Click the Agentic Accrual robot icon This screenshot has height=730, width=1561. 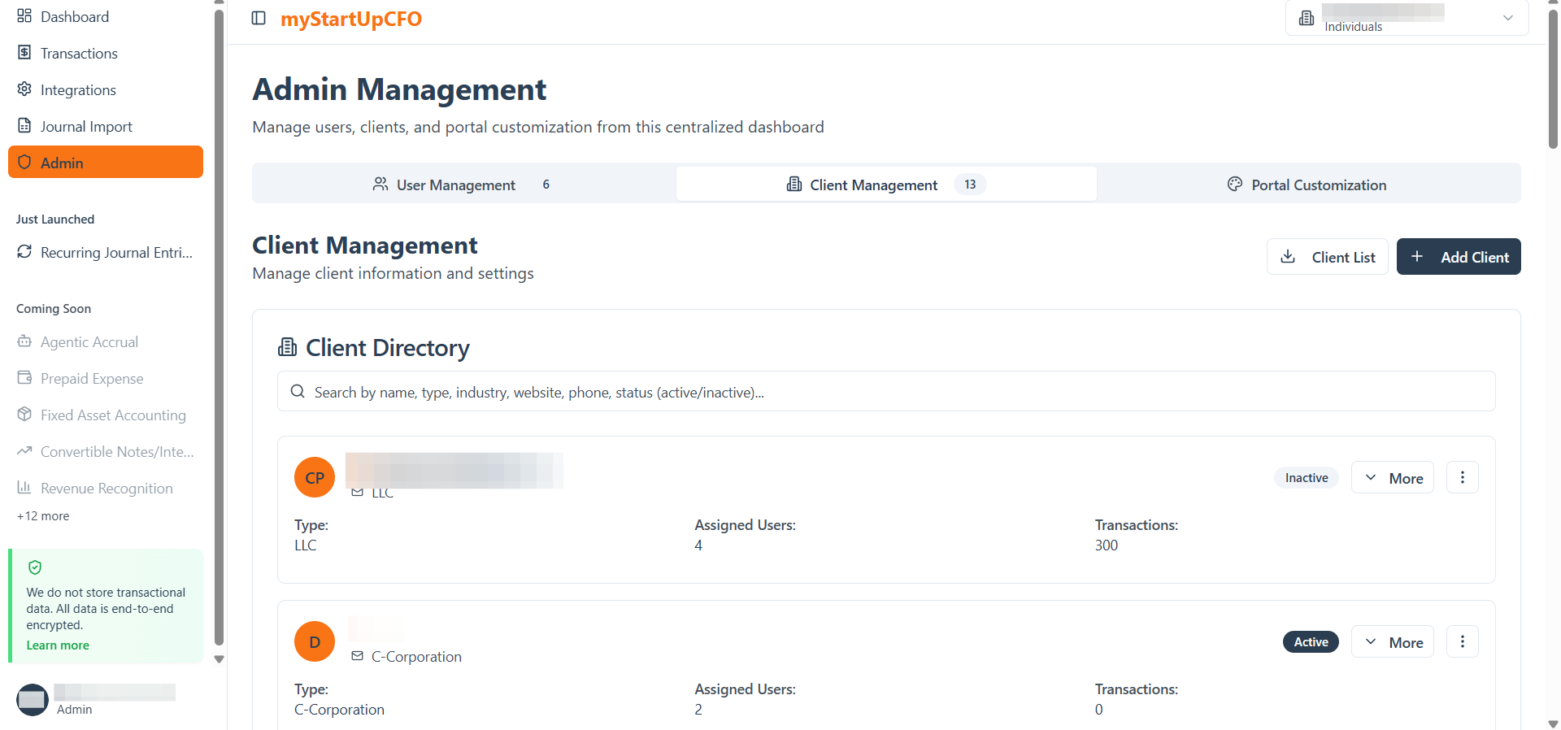point(24,341)
